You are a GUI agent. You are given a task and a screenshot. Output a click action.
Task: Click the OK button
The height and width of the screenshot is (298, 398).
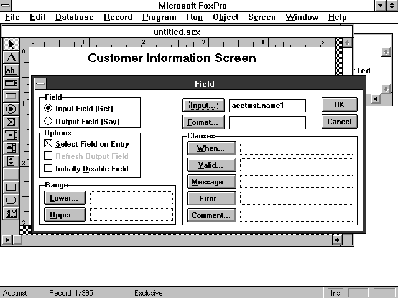[339, 105]
